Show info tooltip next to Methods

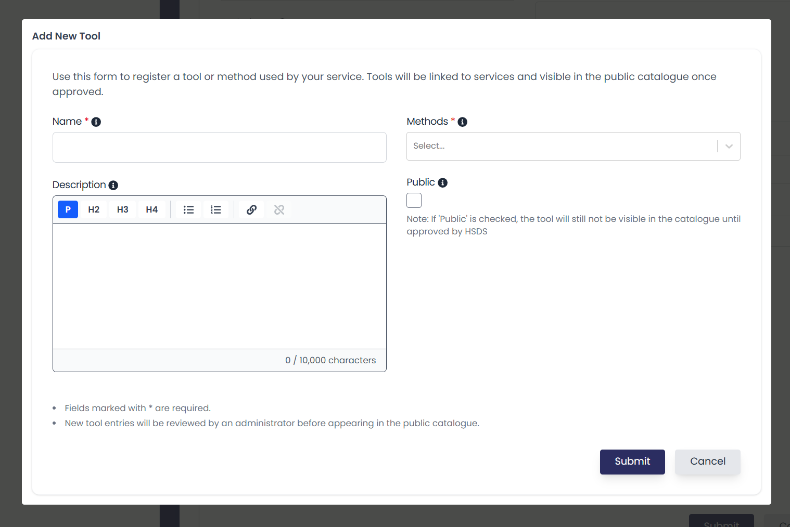(x=462, y=122)
